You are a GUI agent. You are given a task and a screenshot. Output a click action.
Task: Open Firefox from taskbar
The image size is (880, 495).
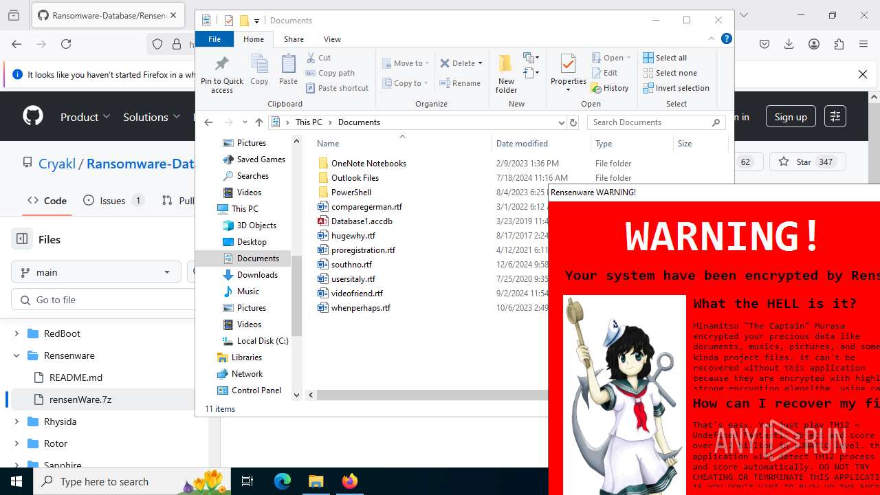(x=349, y=481)
